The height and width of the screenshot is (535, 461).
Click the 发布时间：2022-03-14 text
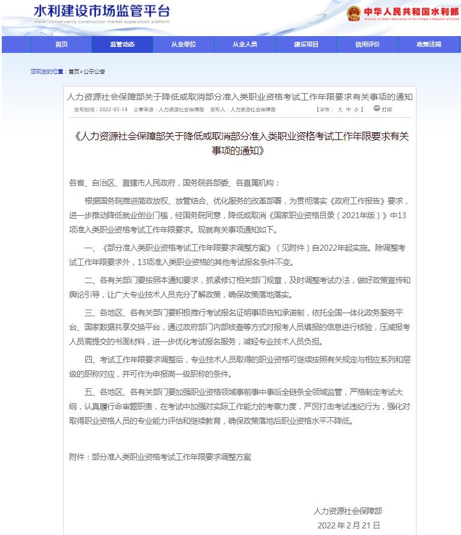(100, 109)
